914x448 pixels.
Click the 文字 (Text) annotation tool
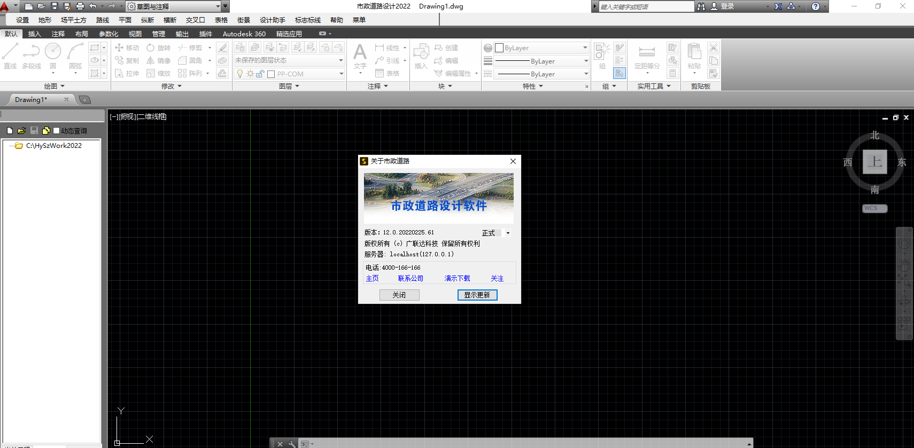point(360,56)
